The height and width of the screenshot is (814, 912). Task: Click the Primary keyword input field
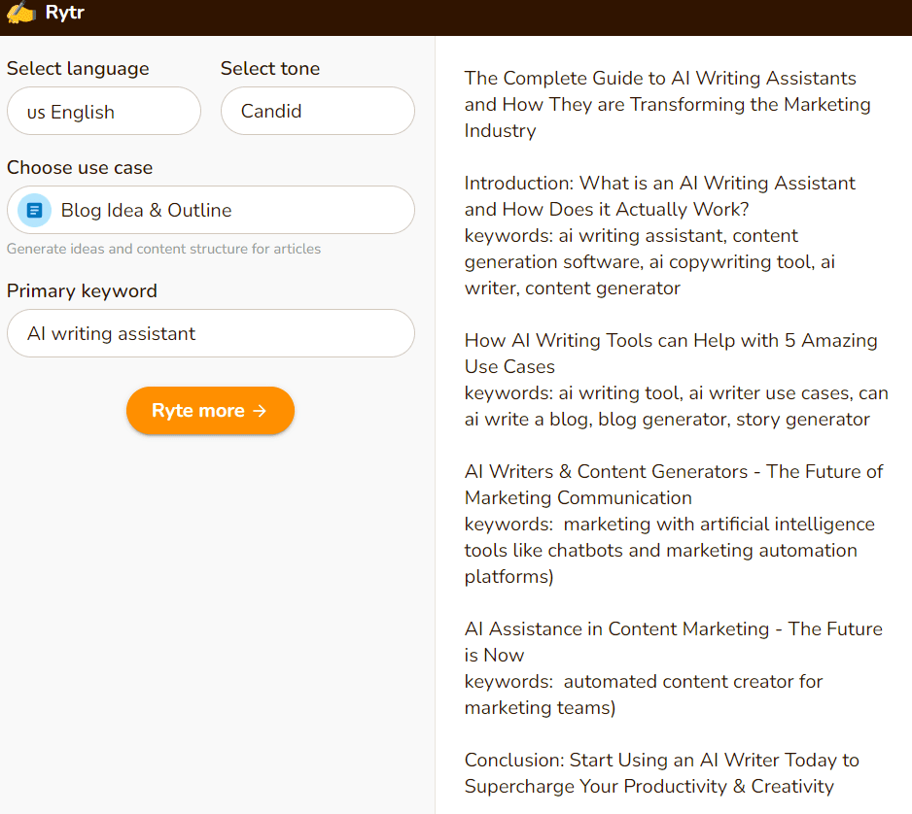(x=211, y=333)
